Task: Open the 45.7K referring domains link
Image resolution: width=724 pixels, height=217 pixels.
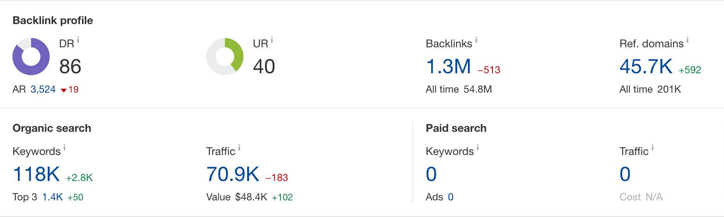Action: coord(646,66)
